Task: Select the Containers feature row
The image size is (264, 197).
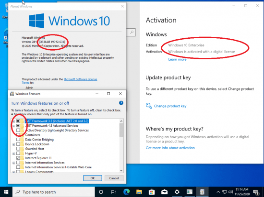Action: click(33, 135)
